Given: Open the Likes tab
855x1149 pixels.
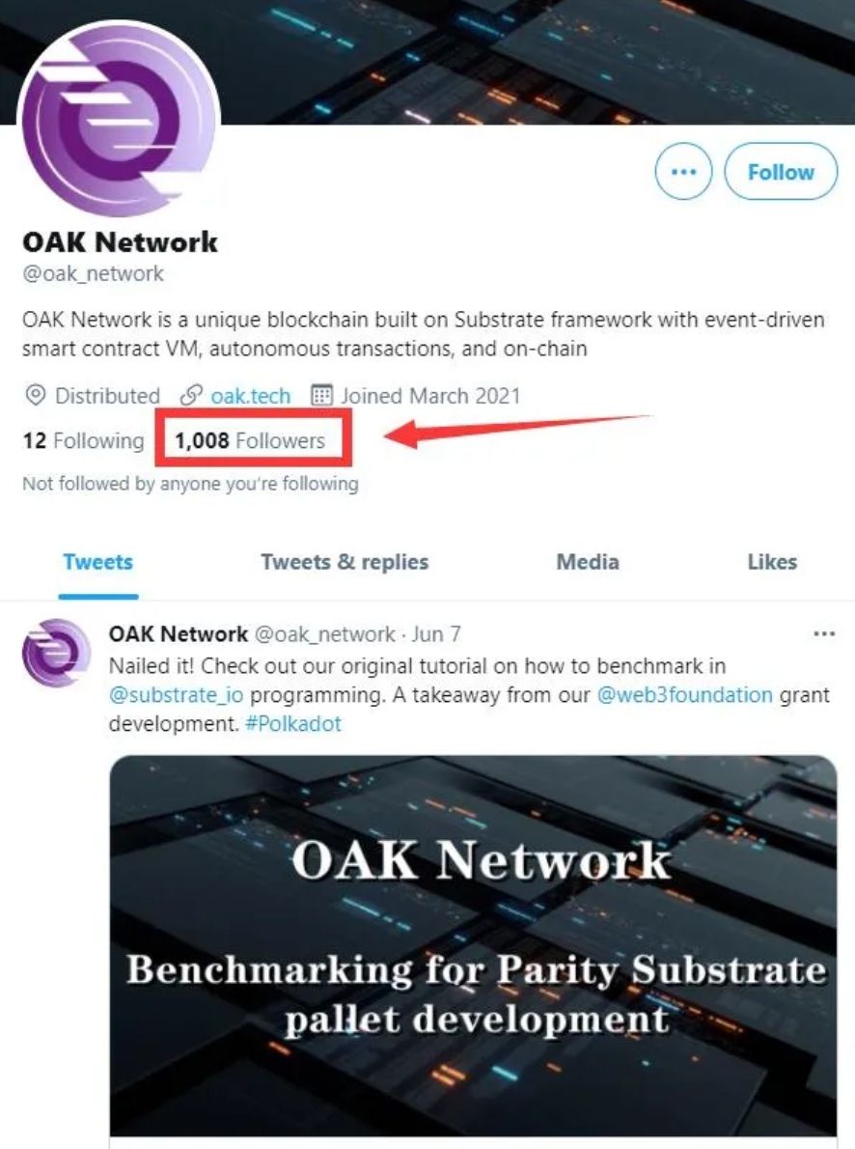Looking at the screenshot, I should point(772,562).
